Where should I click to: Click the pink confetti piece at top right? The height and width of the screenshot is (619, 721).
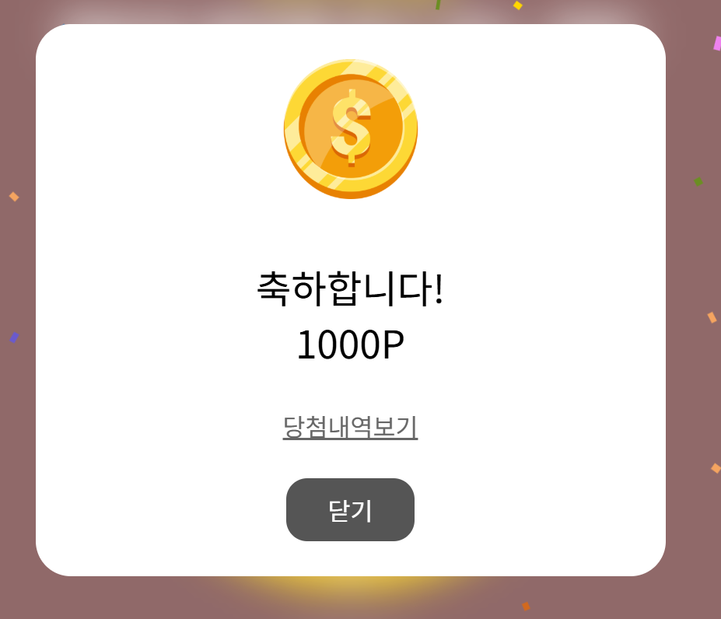tap(717, 44)
